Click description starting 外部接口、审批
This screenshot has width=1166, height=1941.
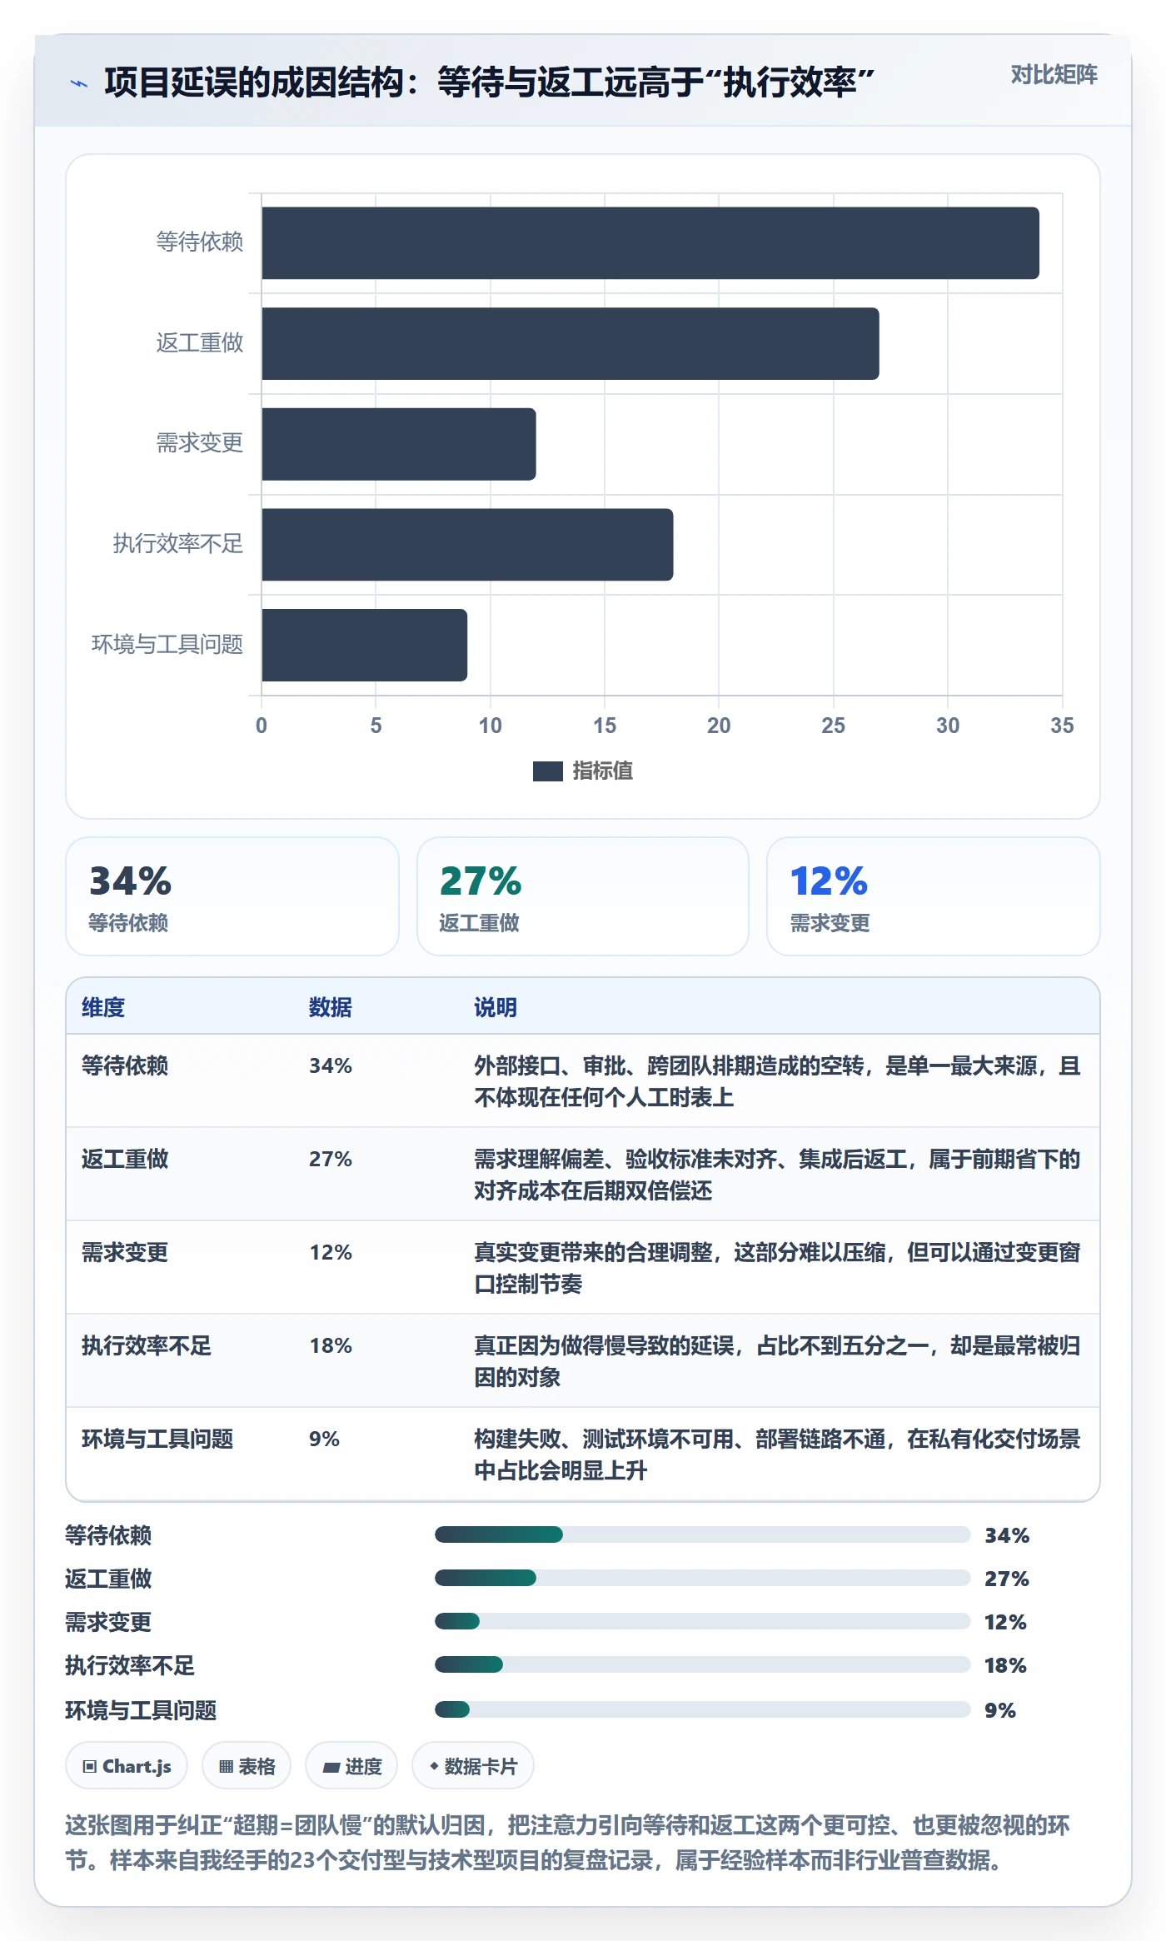[777, 1081]
